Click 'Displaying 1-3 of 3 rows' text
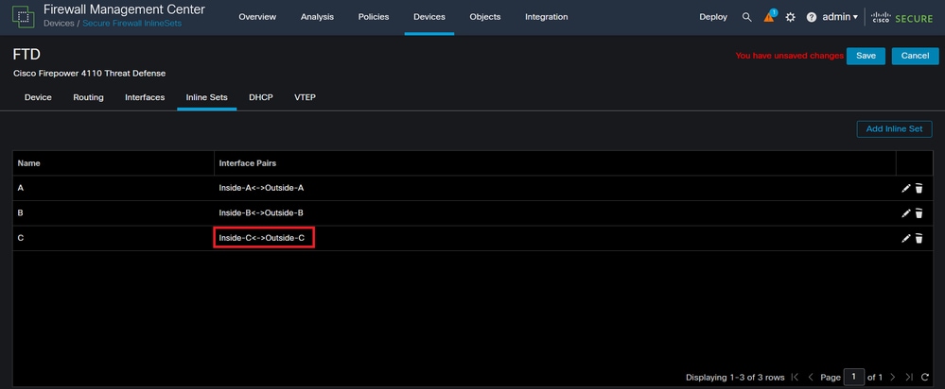This screenshot has height=389, width=945. [735, 378]
